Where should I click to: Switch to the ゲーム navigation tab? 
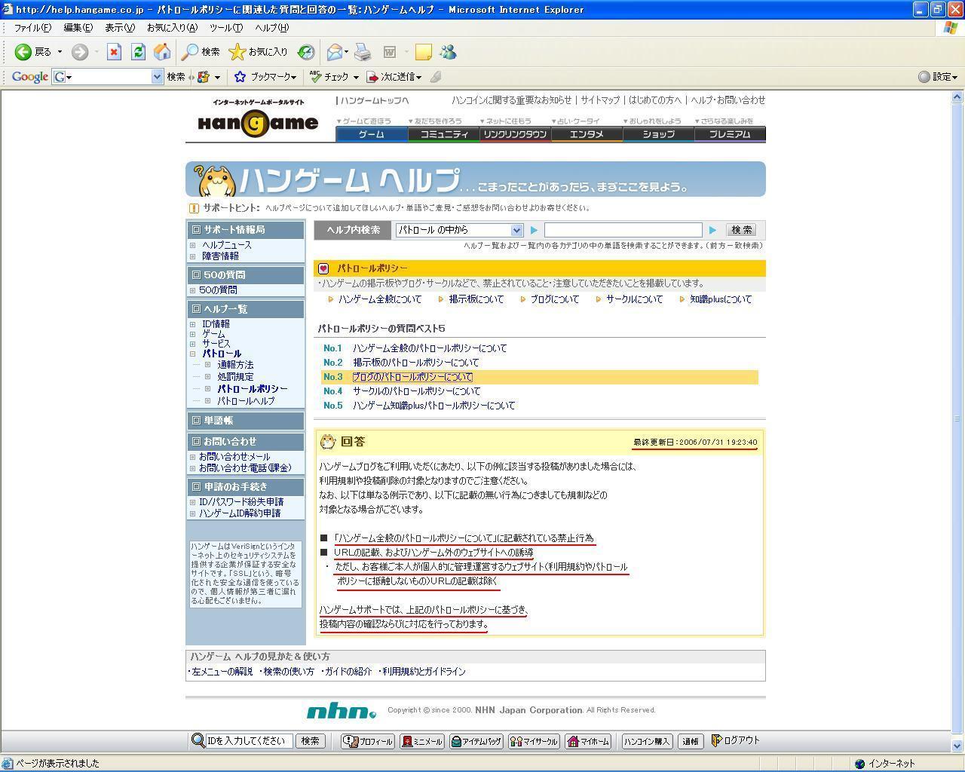[x=372, y=134]
